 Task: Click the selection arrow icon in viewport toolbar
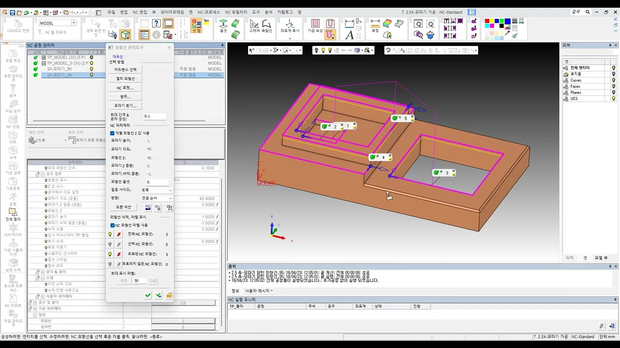[x=251, y=50]
